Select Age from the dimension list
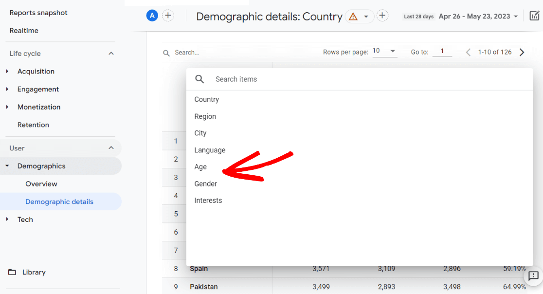The height and width of the screenshot is (294, 543). point(200,166)
